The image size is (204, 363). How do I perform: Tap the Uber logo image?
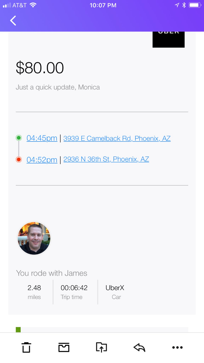[x=168, y=39]
